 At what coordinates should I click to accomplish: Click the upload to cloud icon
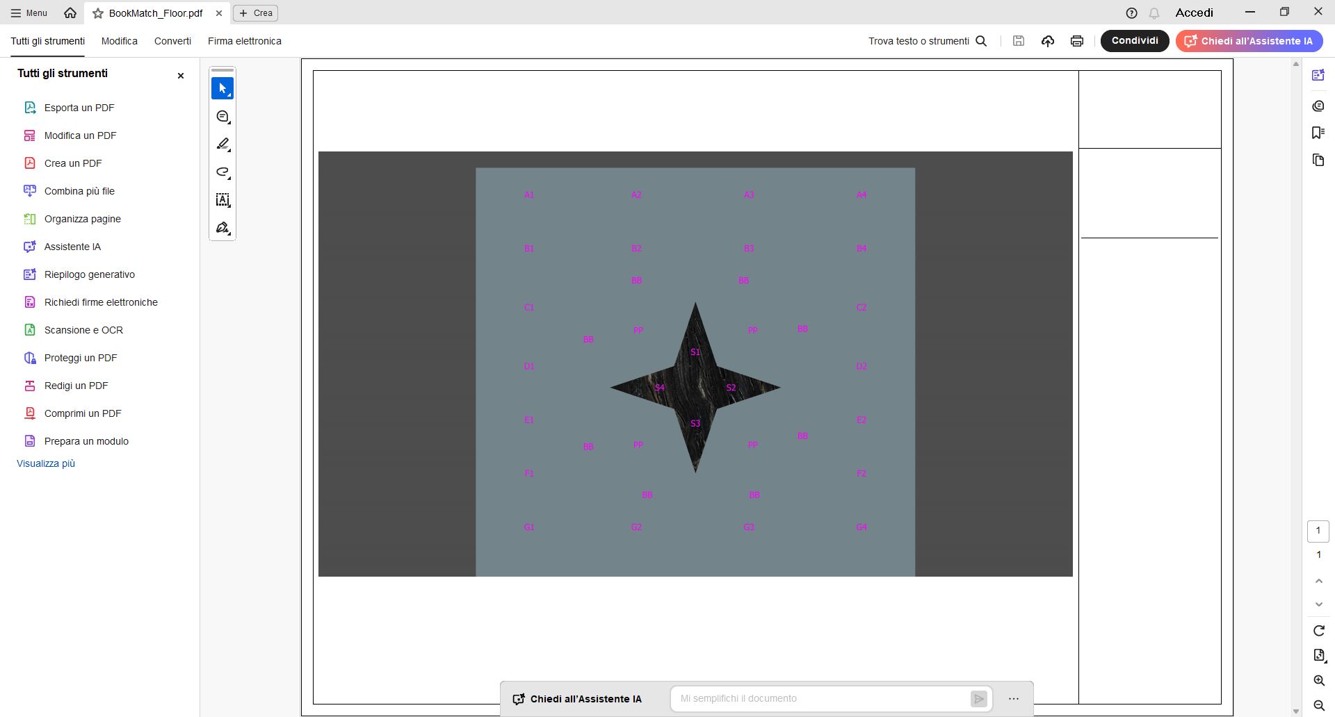point(1048,41)
